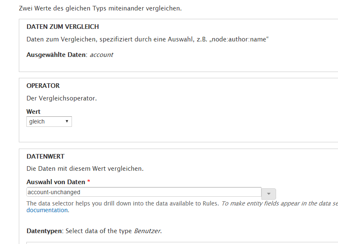Click the 'OPERATOR' section heading

coord(43,86)
